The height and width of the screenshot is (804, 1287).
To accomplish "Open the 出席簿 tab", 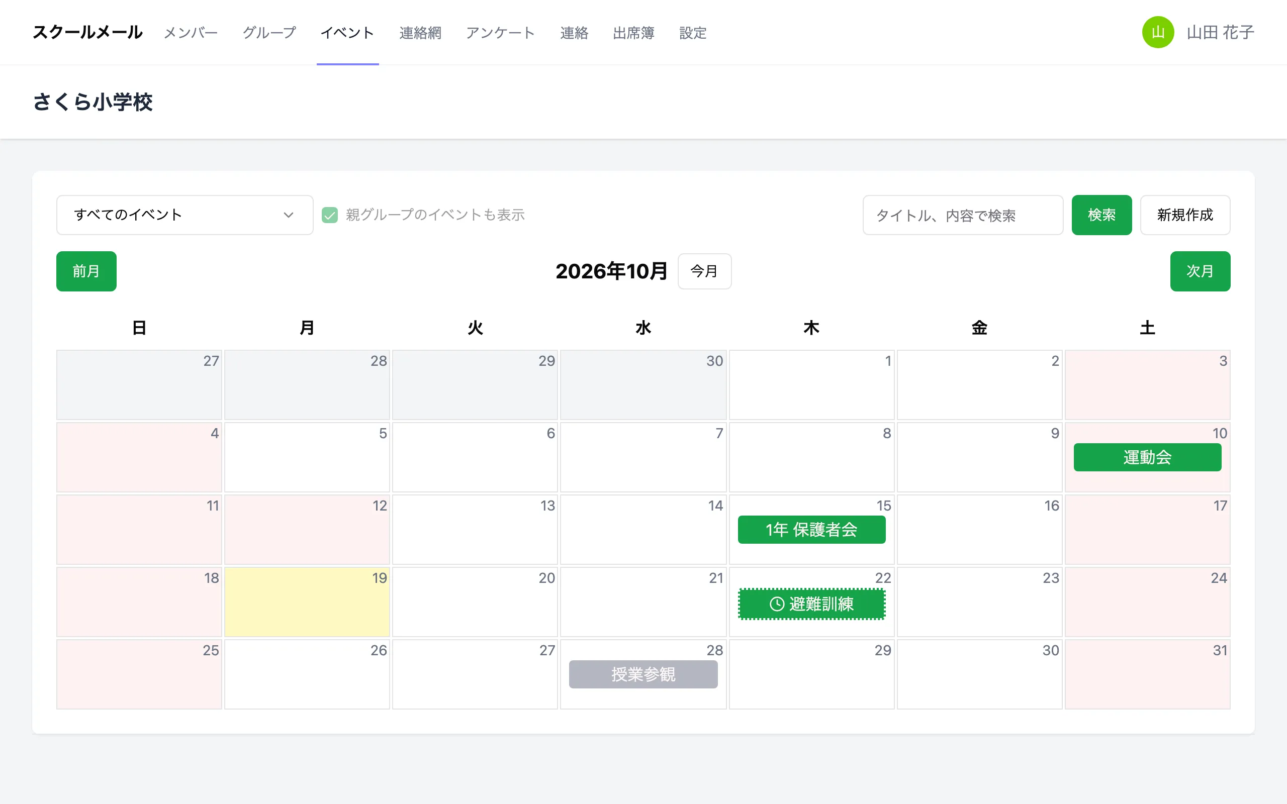I will 633,33.
